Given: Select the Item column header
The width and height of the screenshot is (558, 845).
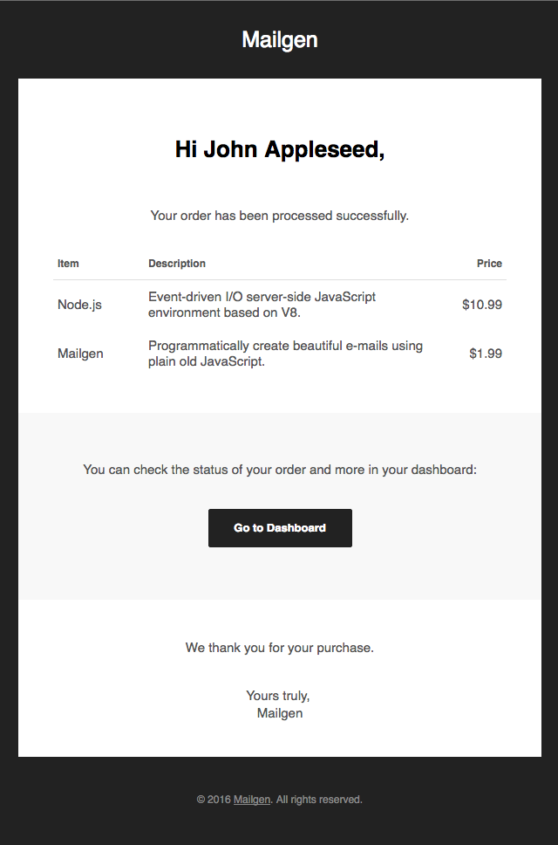Looking at the screenshot, I should coord(68,264).
